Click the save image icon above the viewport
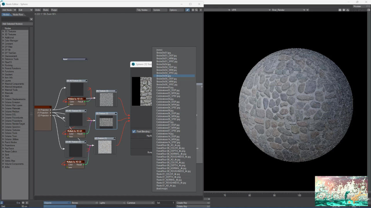This screenshot has height=208, width=371. click(348, 10)
